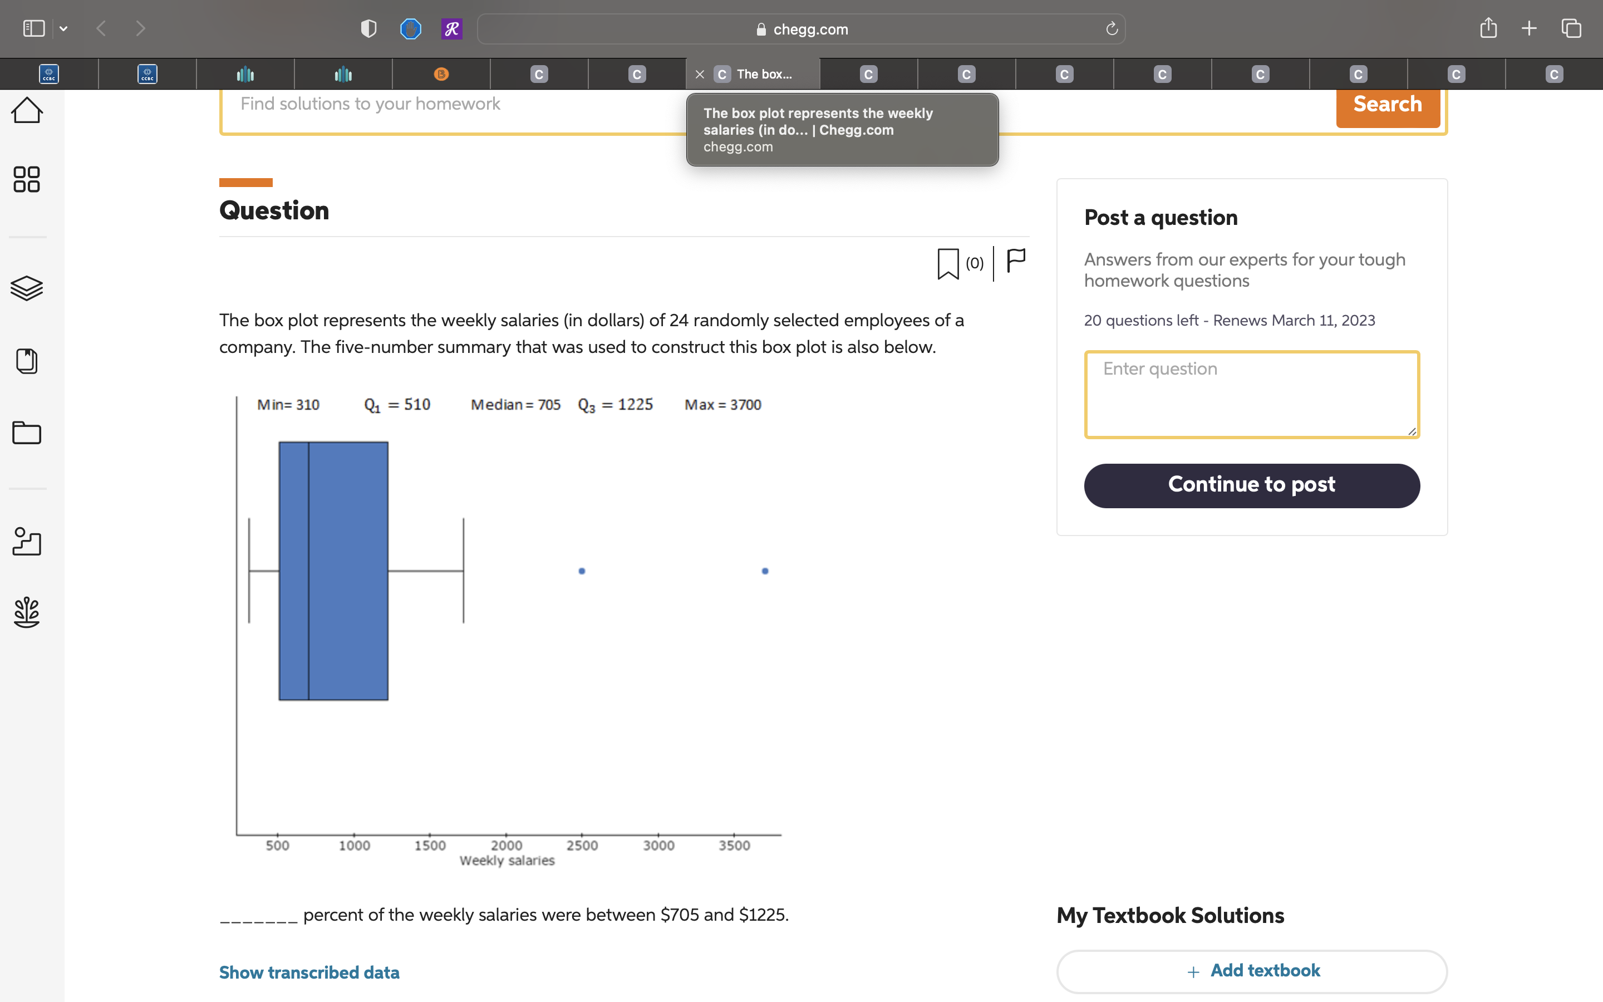Image resolution: width=1603 pixels, height=1002 pixels.
Task: Switch to the orange B icon tab
Action: tap(441, 74)
